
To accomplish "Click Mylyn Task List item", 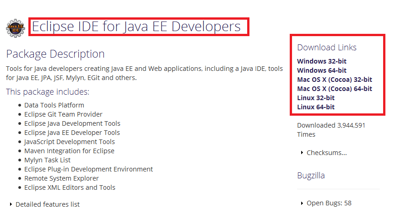I will (48, 160).
